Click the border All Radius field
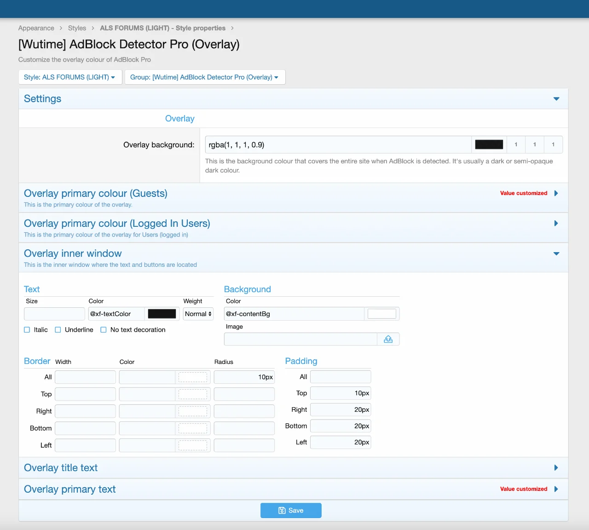The height and width of the screenshot is (530, 589). pyautogui.click(x=244, y=377)
